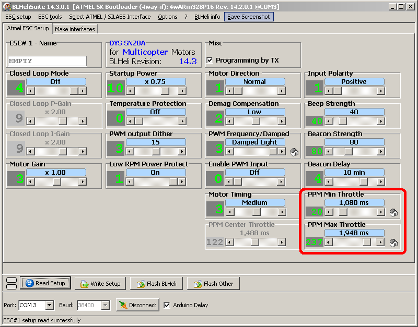Reset PPM Min Throttle with its default icon
Screen dimensions: 418x327
click(x=393, y=213)
